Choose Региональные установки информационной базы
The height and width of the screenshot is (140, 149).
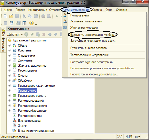pyautogui.click(x=104, y=68)
